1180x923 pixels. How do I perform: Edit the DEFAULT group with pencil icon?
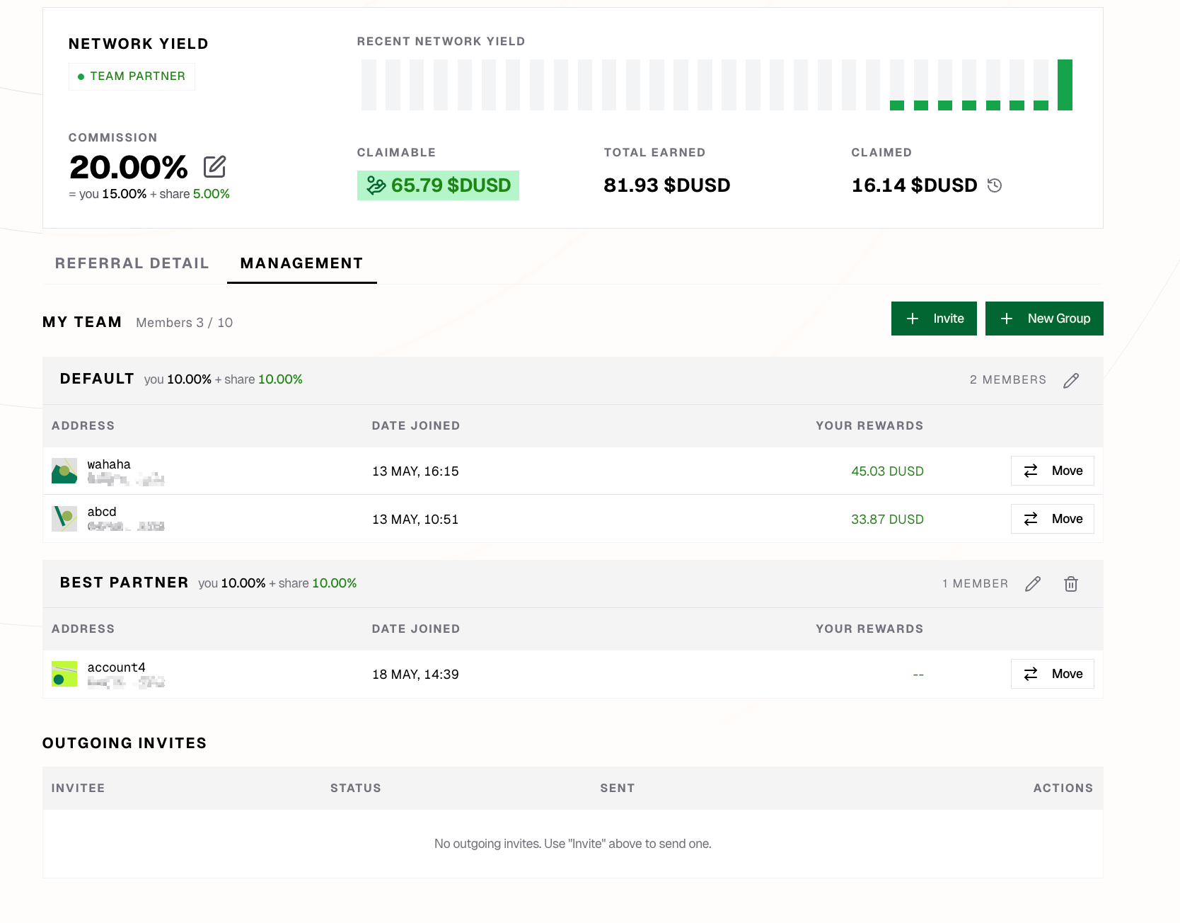click(1071, 380)
